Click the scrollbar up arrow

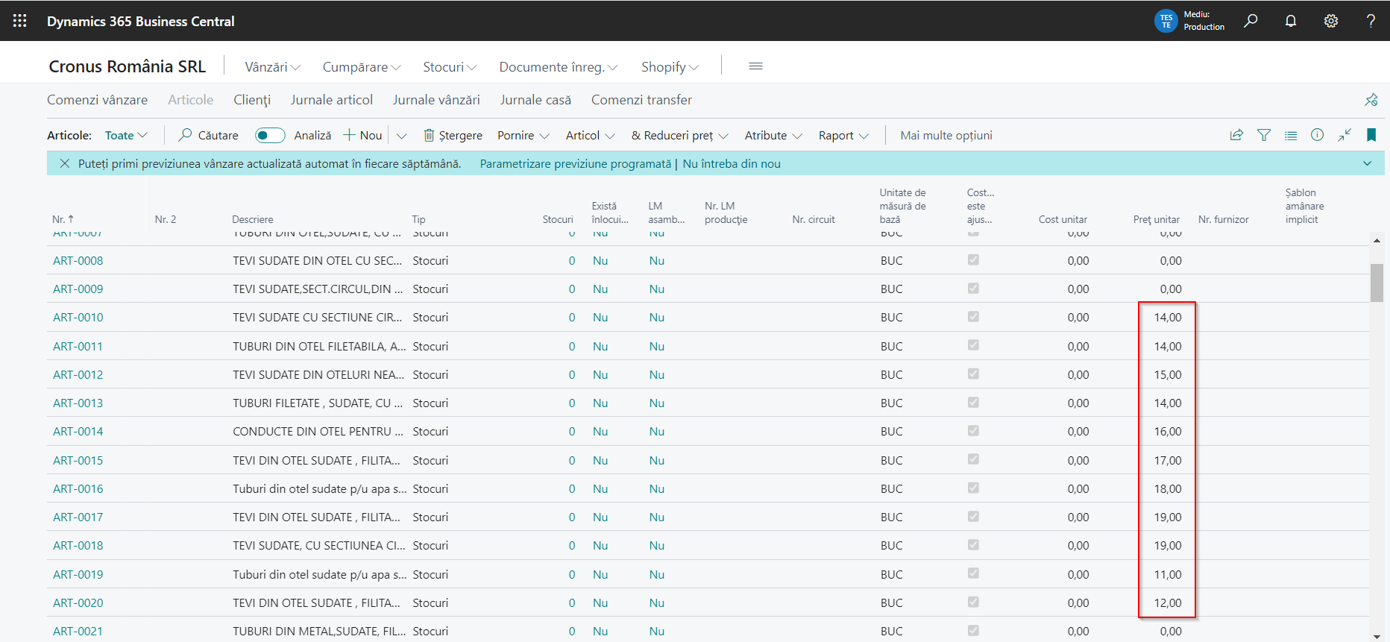pos(1377,240)
